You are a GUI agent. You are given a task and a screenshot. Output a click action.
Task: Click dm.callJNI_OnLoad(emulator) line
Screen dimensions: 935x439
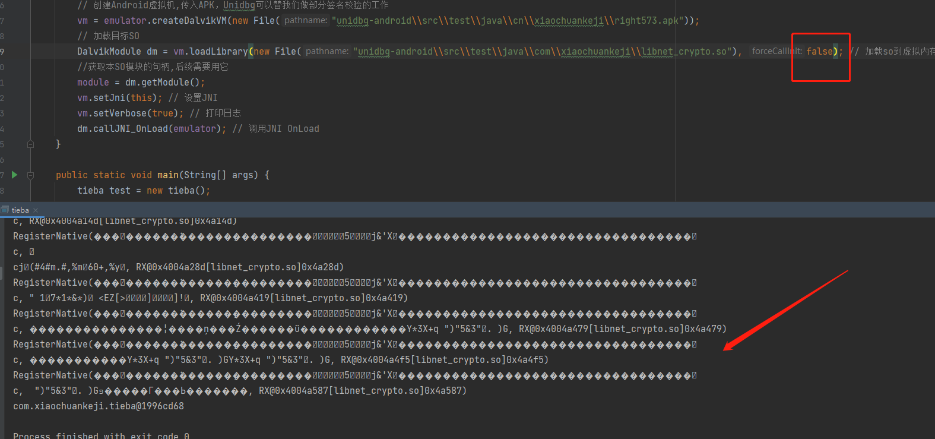tap(151, 128)
